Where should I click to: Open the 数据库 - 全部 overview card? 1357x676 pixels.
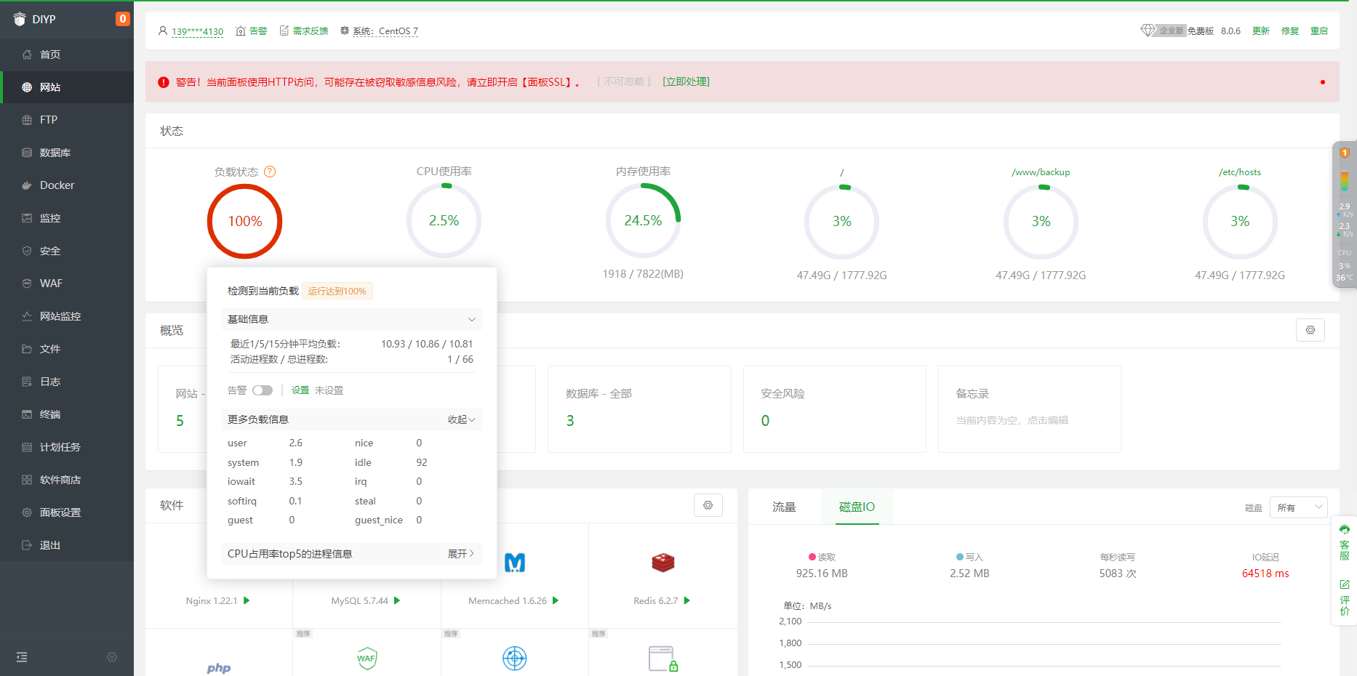pos(639,409)
